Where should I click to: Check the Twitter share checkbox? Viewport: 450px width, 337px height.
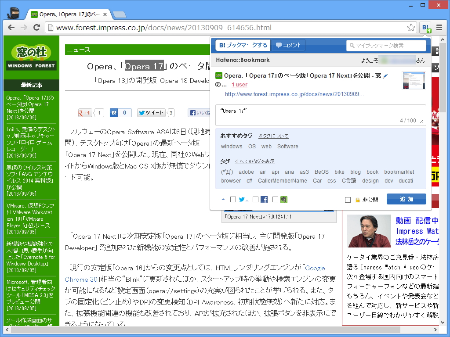tap(233, 200)
